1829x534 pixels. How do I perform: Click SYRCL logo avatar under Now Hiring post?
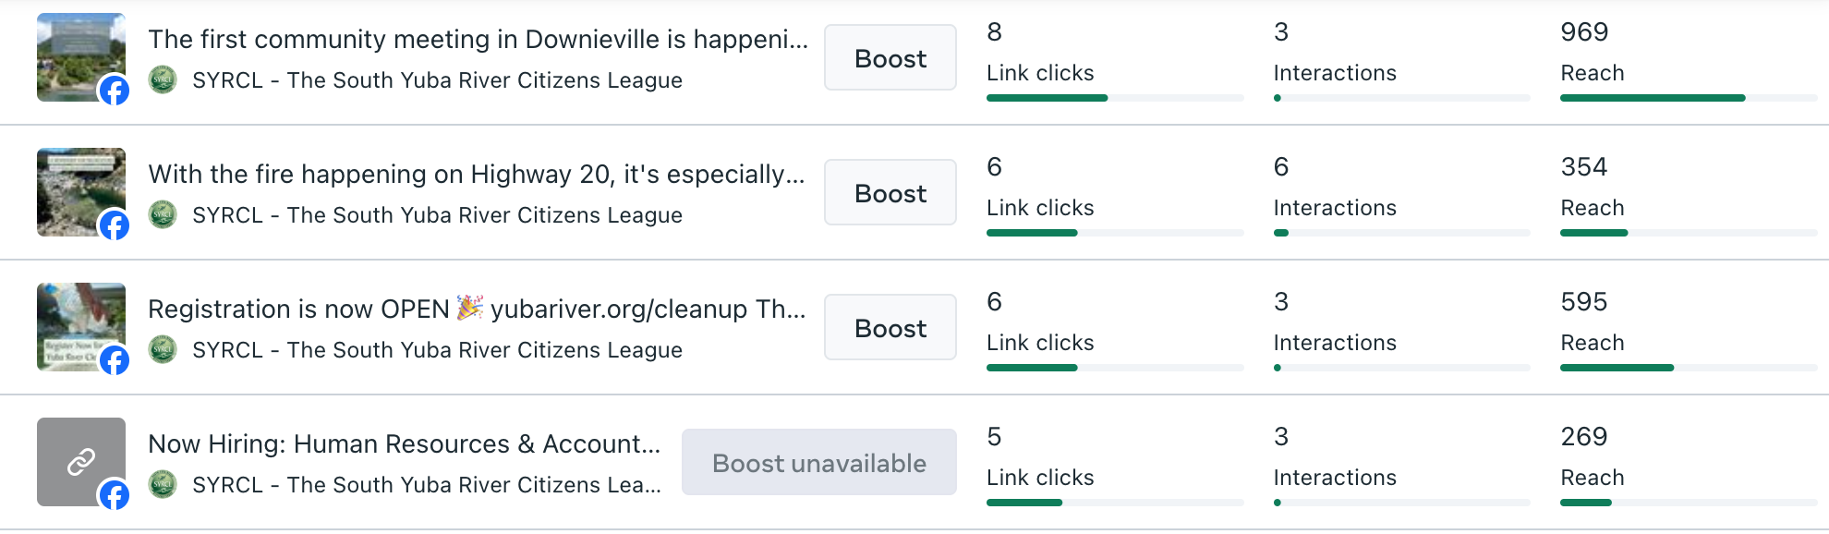(x=163, y=484)
